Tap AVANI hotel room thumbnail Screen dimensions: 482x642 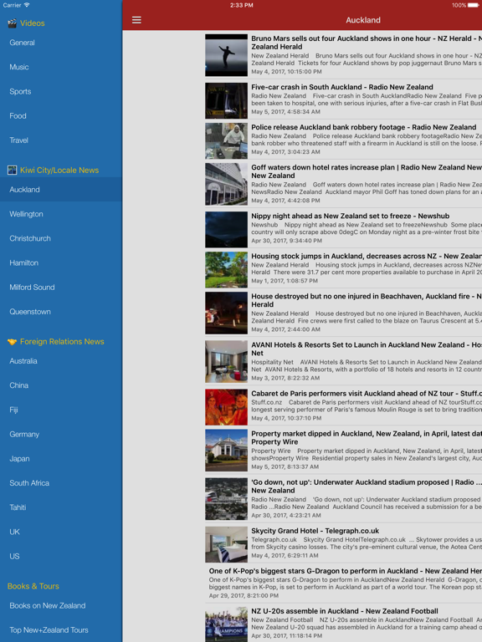click(226, 362)
